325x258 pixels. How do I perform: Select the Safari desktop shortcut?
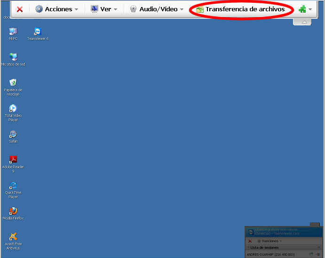[13, 134]
